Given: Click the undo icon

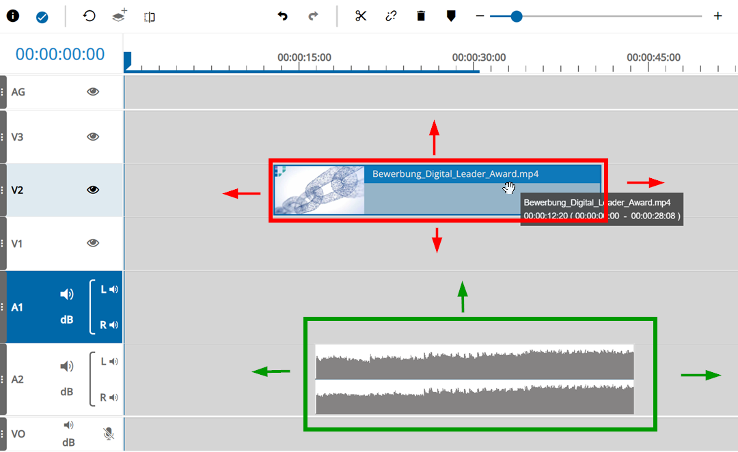Looking at the screenshot, I should tap(282, 16).
